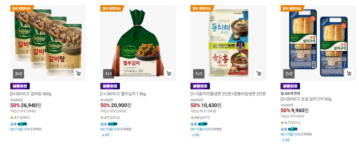The height and width of the screenshot is (146, 359).
Task: Add bibigo 갈비탕 to cart
Action: click(x=78, y=73)
